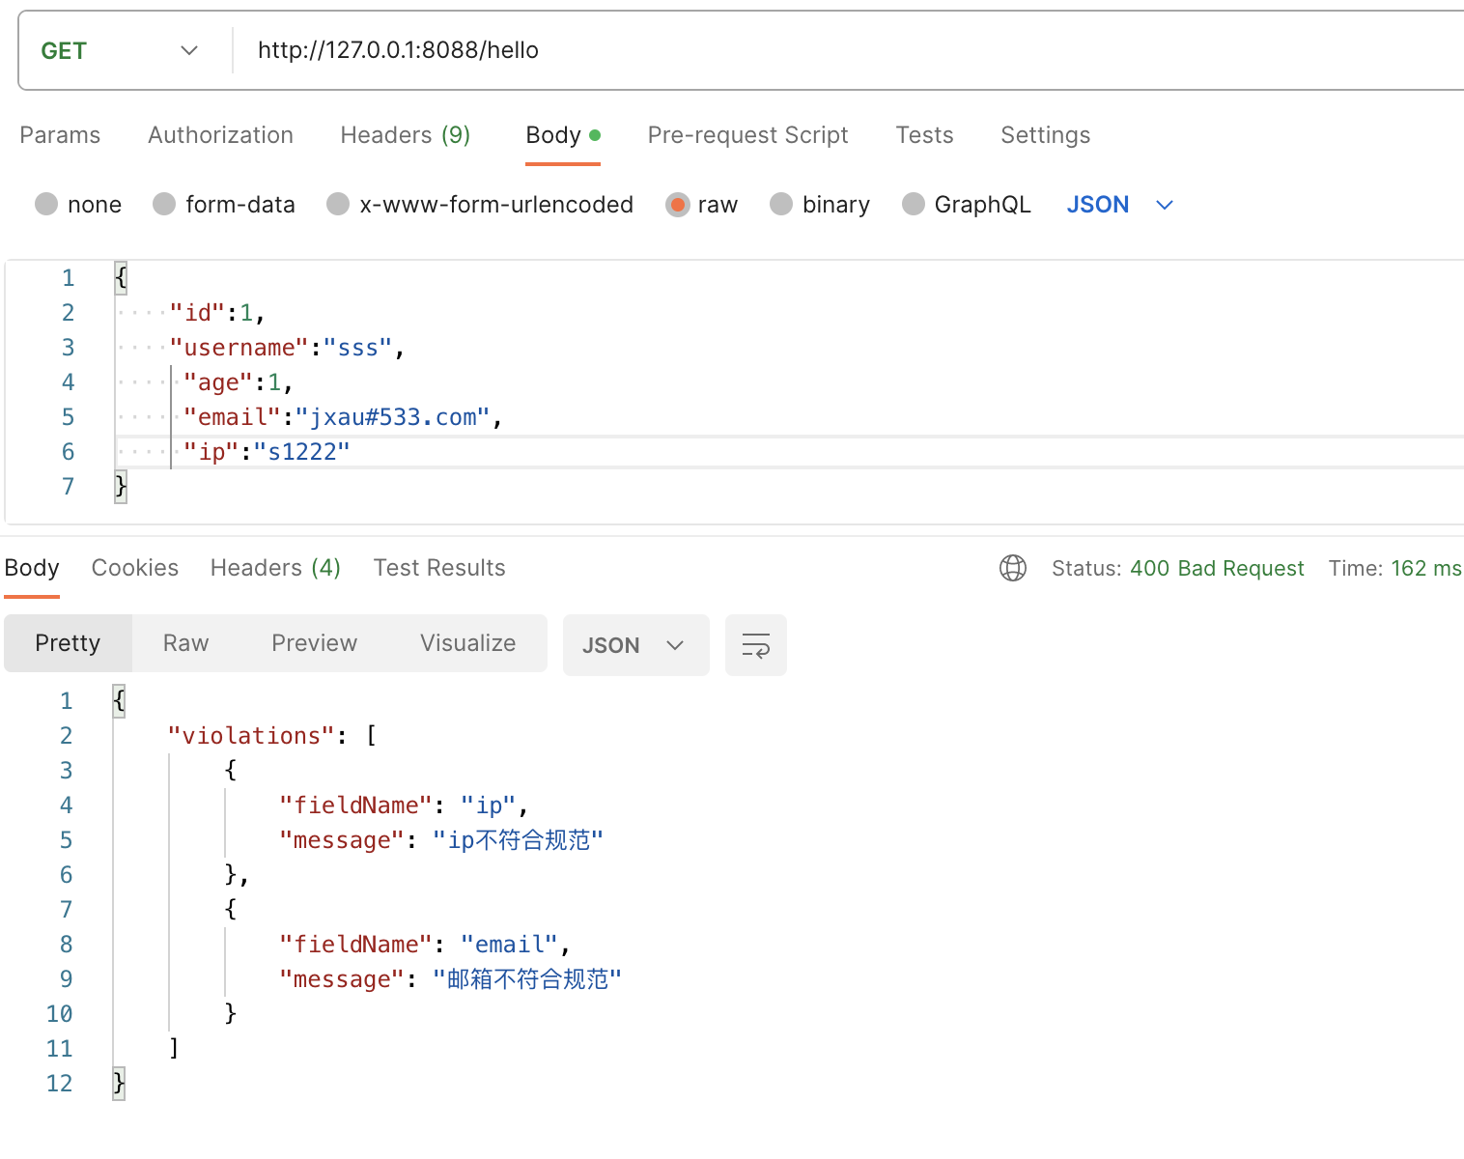The width and height of the screenshot is (1464, 1159).
Task: Click the Visualize response view button
Action: (467, 643)
